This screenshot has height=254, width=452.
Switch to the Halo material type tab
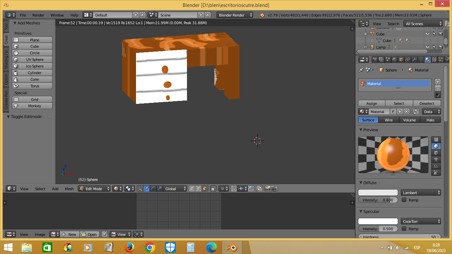pyautogui.click(x=430, y=120)
